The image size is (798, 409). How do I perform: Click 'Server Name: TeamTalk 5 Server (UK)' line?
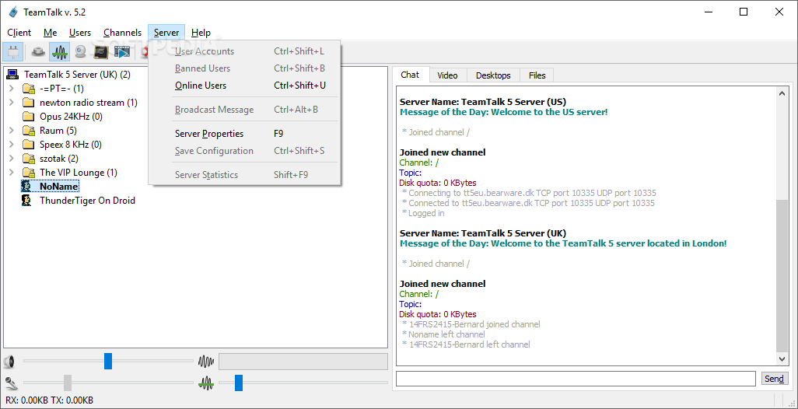point(483,233)
